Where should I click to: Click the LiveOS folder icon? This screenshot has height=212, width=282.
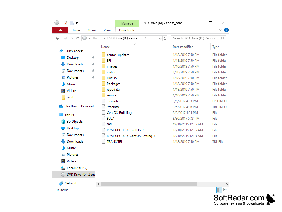click(103, 78)
